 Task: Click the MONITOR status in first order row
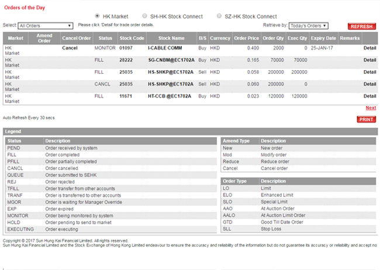[x=105, y=48]
